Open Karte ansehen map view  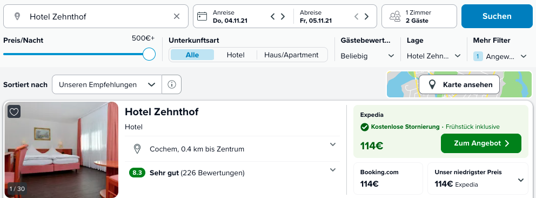(x=459, y=84)
